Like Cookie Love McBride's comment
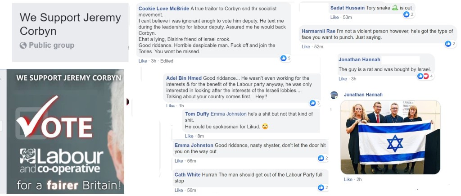The width and height of the screenshot is (461, 196). tap(143, 61)
